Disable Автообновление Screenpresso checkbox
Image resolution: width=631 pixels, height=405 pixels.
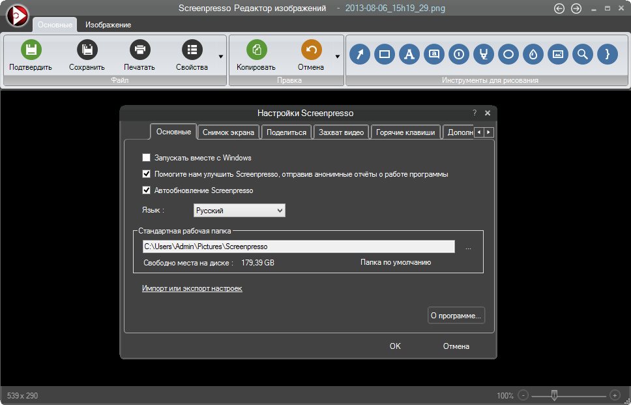(147, 190)
